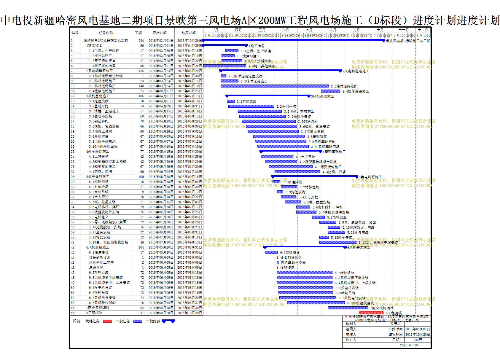
Task: Click the summary bar for 6风机安装施工
Action: click(x=305, y=247)
